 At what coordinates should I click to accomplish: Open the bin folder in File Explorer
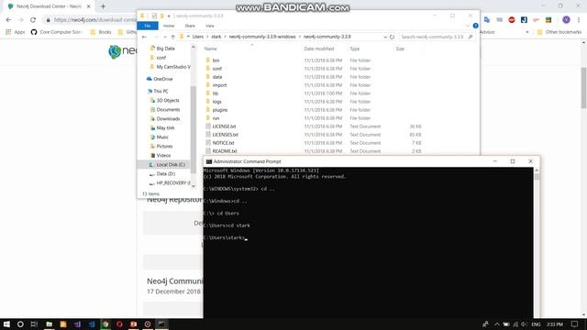pyautogui.click(x=216, y=60)
